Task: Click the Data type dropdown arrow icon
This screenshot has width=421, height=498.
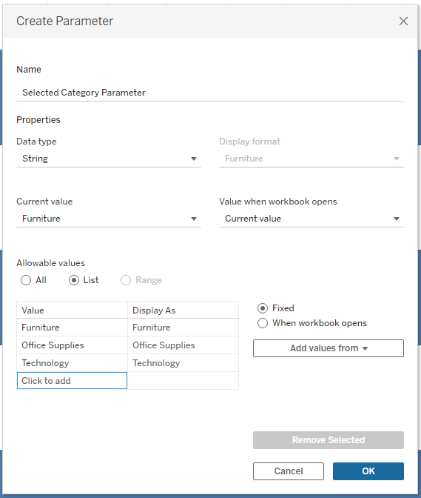Action: point(194,159)
